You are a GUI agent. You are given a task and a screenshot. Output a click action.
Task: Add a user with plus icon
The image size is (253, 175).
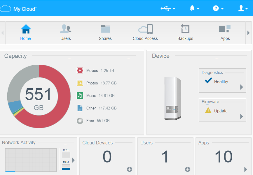coord(188,169)
